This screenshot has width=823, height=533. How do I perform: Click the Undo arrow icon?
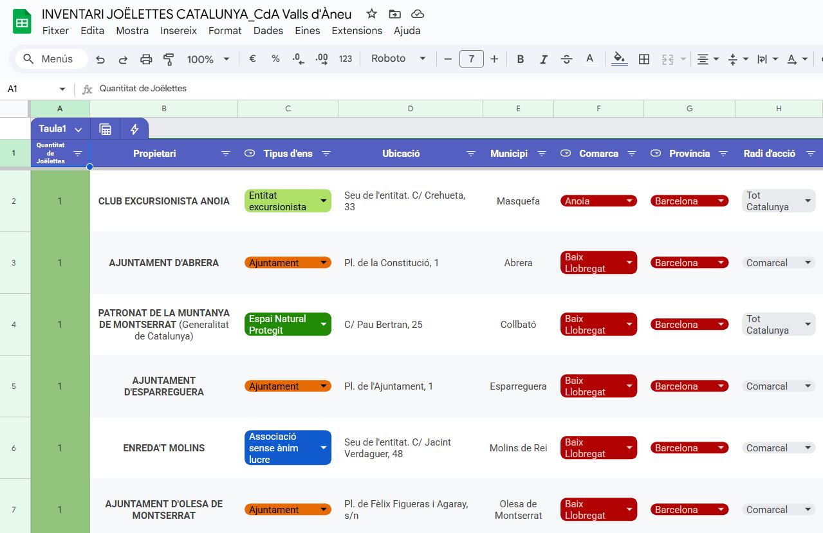click(100, 59)
